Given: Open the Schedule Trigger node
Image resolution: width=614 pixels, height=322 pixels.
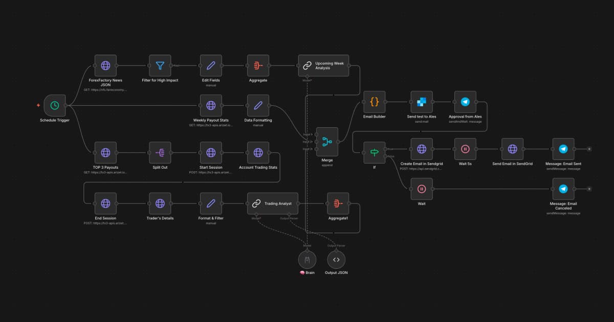Looking at the screenshot, I should coord(54,106).
